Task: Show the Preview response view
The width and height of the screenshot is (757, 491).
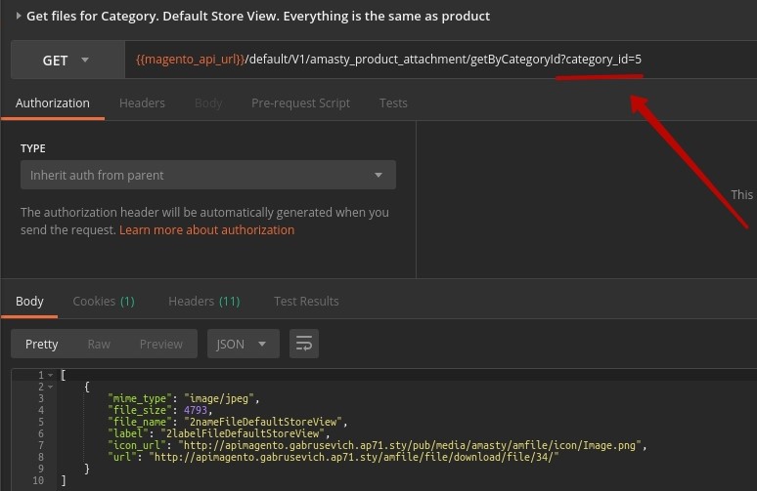Action: tap(160, 344)
